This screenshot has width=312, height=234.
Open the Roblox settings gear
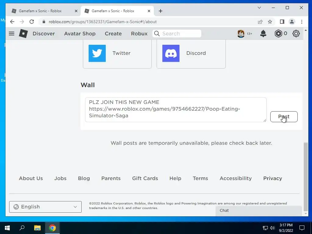click(296, 34)
